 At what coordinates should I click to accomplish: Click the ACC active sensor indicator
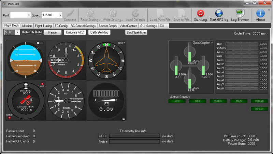tap(177, 101)
